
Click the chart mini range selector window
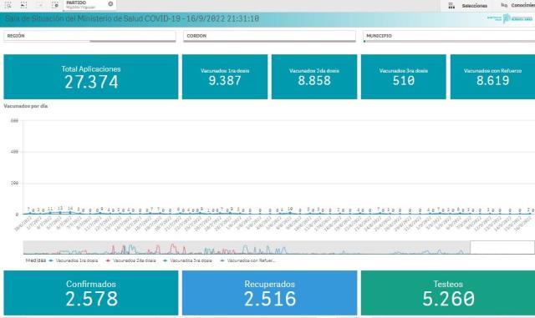(502, 247)
